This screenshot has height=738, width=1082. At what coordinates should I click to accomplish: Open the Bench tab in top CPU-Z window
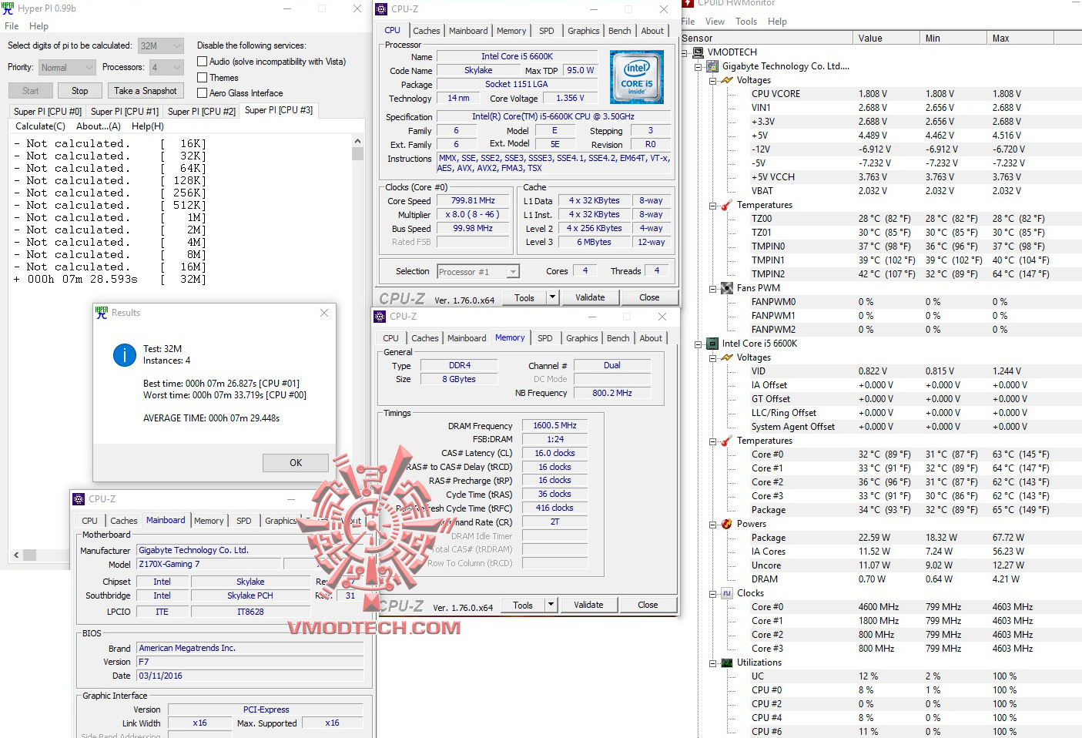pos(620,31)
